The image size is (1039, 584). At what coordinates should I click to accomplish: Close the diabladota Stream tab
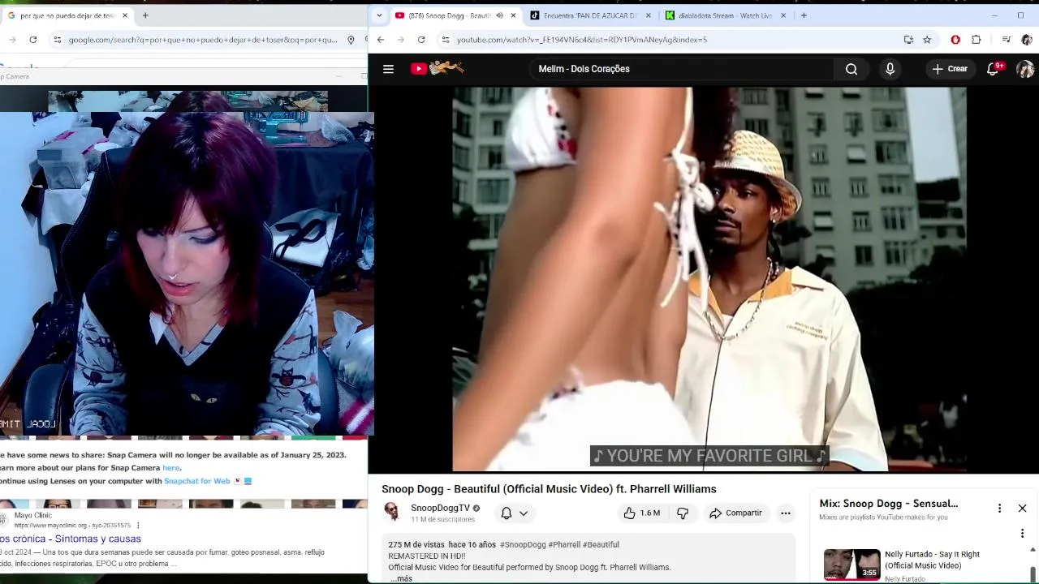(783, 15)
